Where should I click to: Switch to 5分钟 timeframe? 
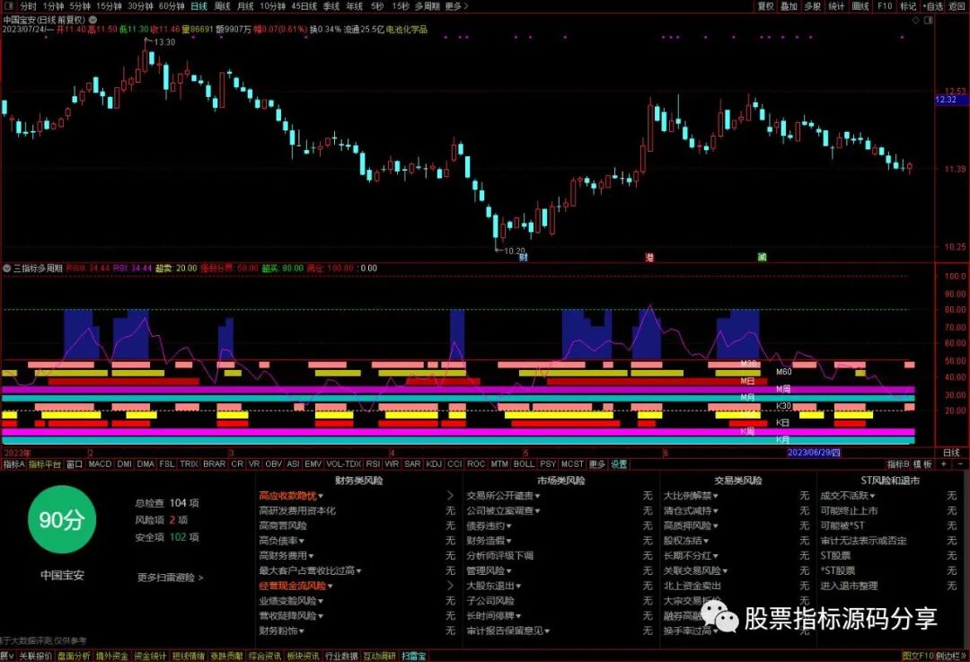80,5
